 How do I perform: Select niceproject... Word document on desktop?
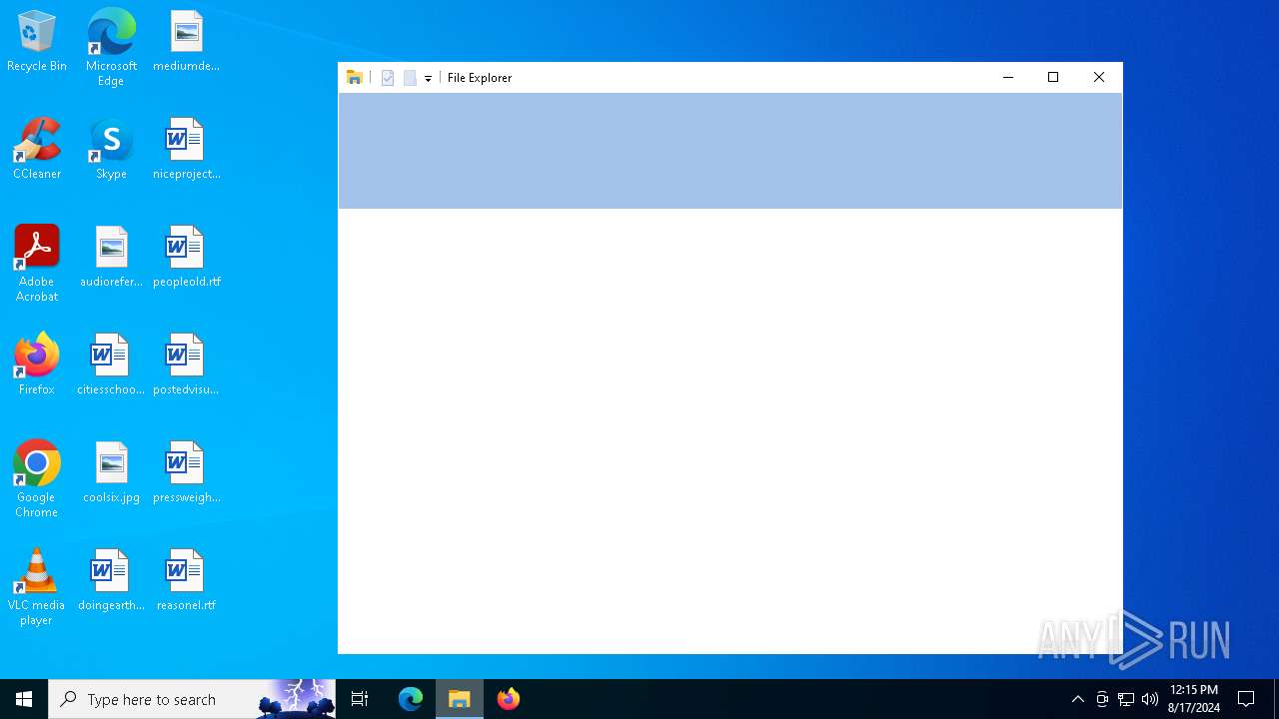[x=186, y=150]
